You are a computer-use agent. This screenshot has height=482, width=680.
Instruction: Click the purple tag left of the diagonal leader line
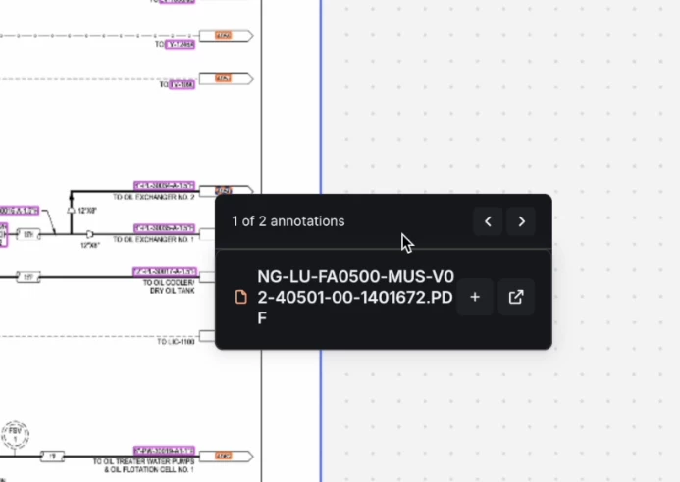[x=20, y=211]
